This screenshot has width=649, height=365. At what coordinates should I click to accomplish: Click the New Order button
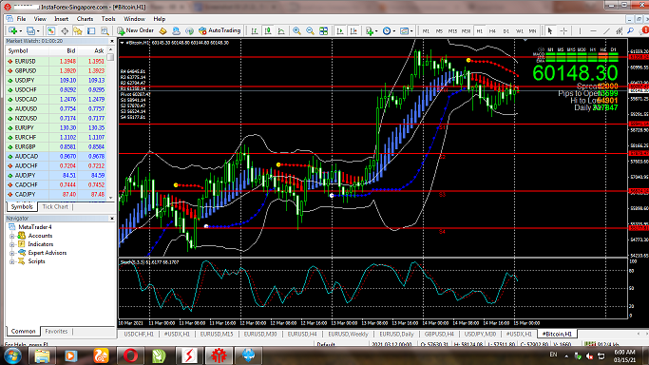(x=135, y=30)
